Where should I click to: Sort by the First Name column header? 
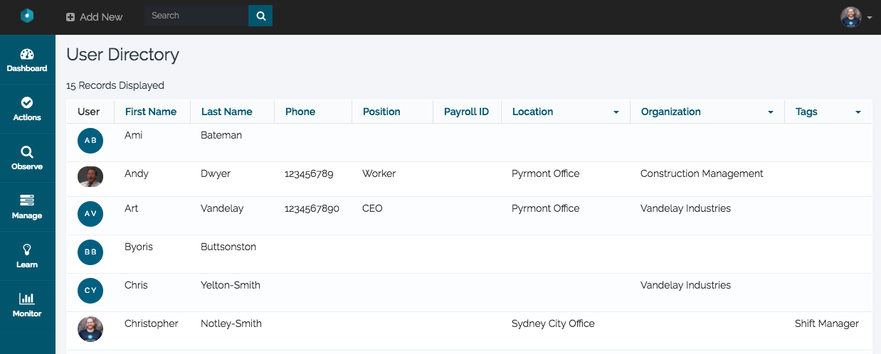[x=150, y=112]
